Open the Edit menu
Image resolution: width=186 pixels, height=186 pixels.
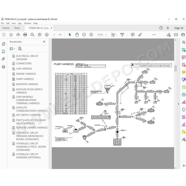[x=8, y=23]
